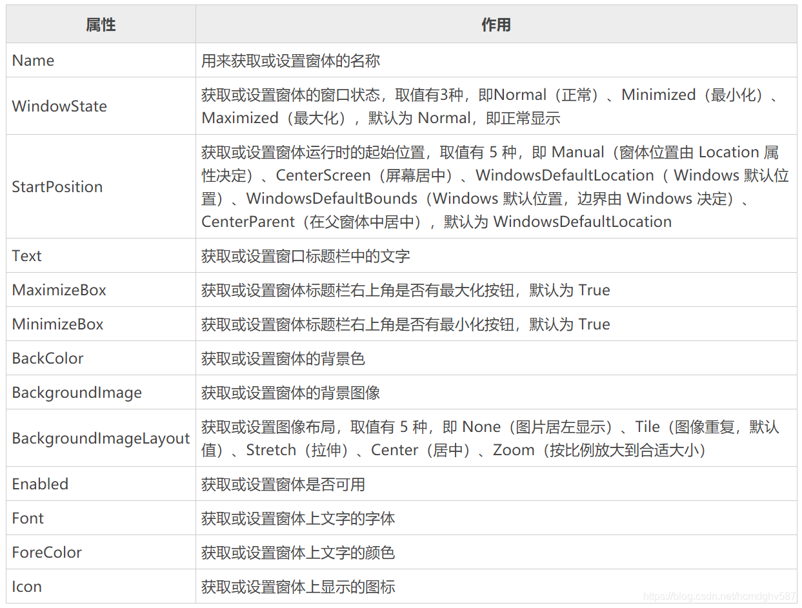Click description 用来获取或设置窗体的名称
The width and height of the screenshot is (802, 608).
click(x=290, y=61)
